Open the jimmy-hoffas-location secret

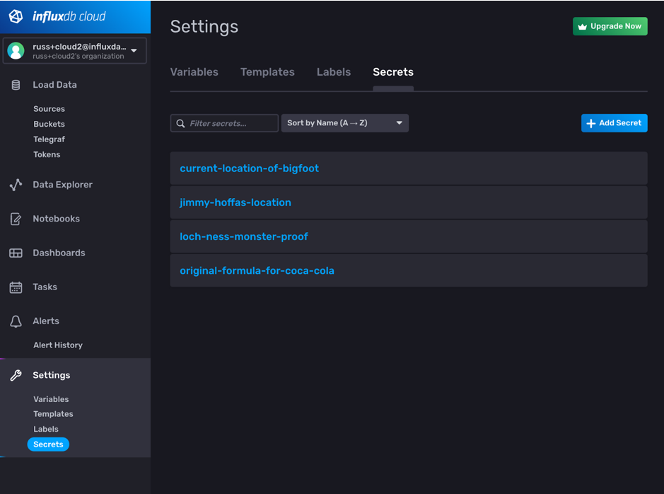click(235, 202)
